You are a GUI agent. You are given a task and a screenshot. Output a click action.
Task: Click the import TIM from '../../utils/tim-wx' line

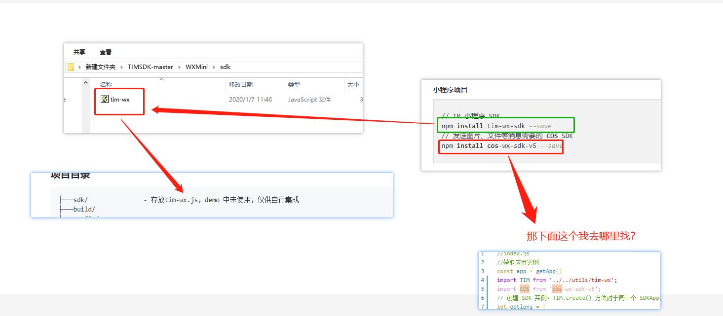click(x=557, y=280)
